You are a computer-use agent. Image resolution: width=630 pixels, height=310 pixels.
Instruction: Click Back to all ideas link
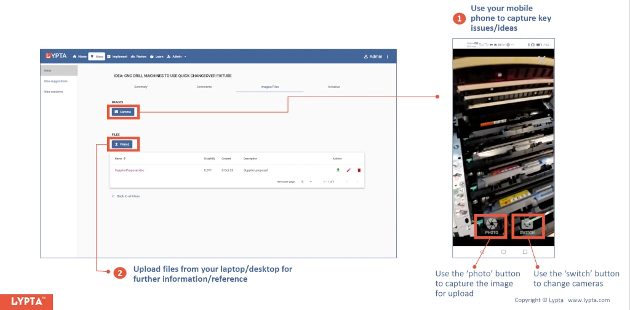pyautogui.click(x=126, y=196)
